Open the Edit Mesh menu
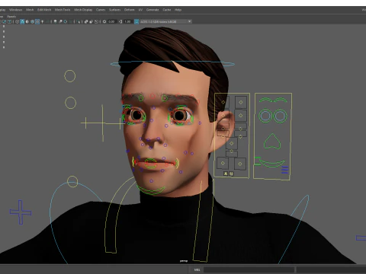 point(44,10)
